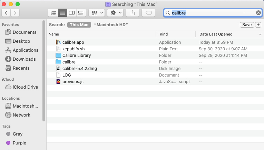
Task: Open Downloads in the sidebar
Action: point(24,59)
